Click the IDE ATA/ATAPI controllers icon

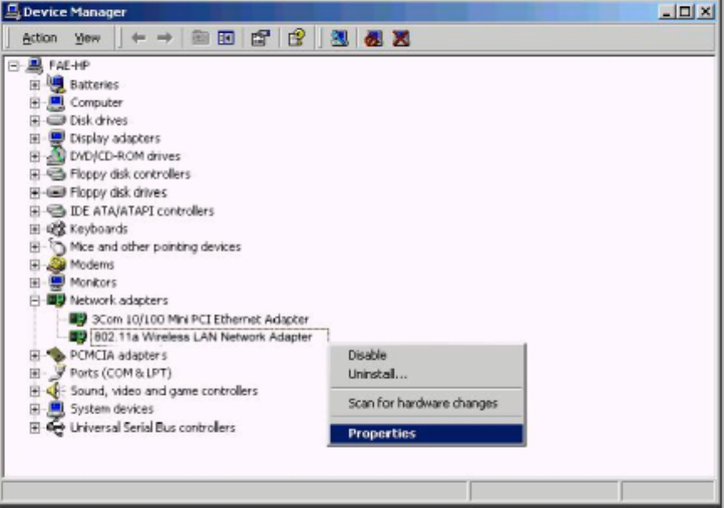pos(56,211)
